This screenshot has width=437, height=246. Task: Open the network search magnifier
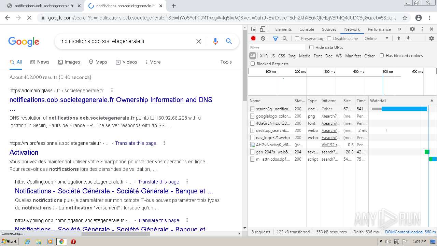coord(285,39)
